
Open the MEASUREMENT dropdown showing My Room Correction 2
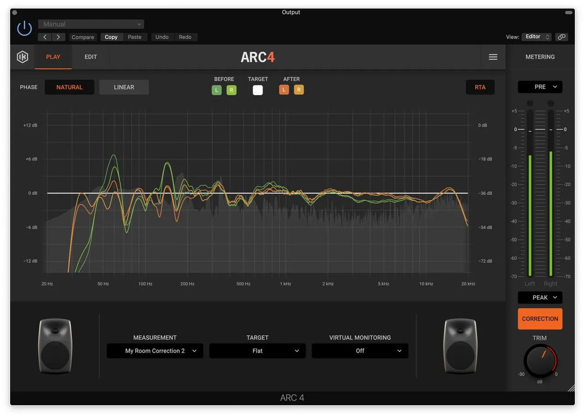(155, 351)
